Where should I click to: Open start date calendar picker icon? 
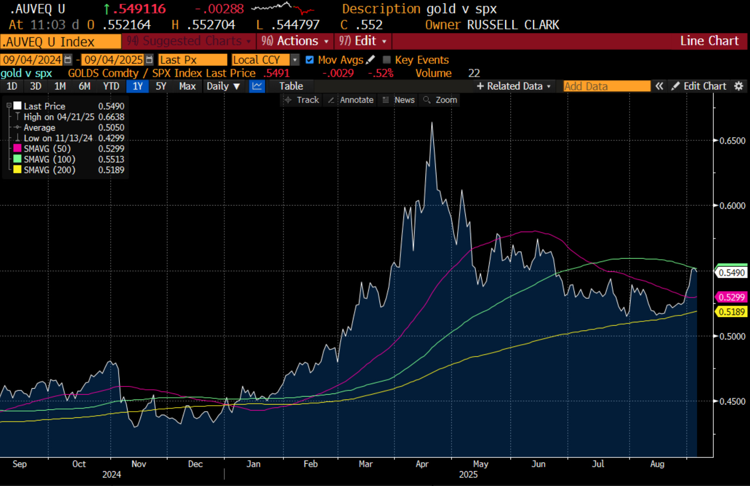click(68, 60)
